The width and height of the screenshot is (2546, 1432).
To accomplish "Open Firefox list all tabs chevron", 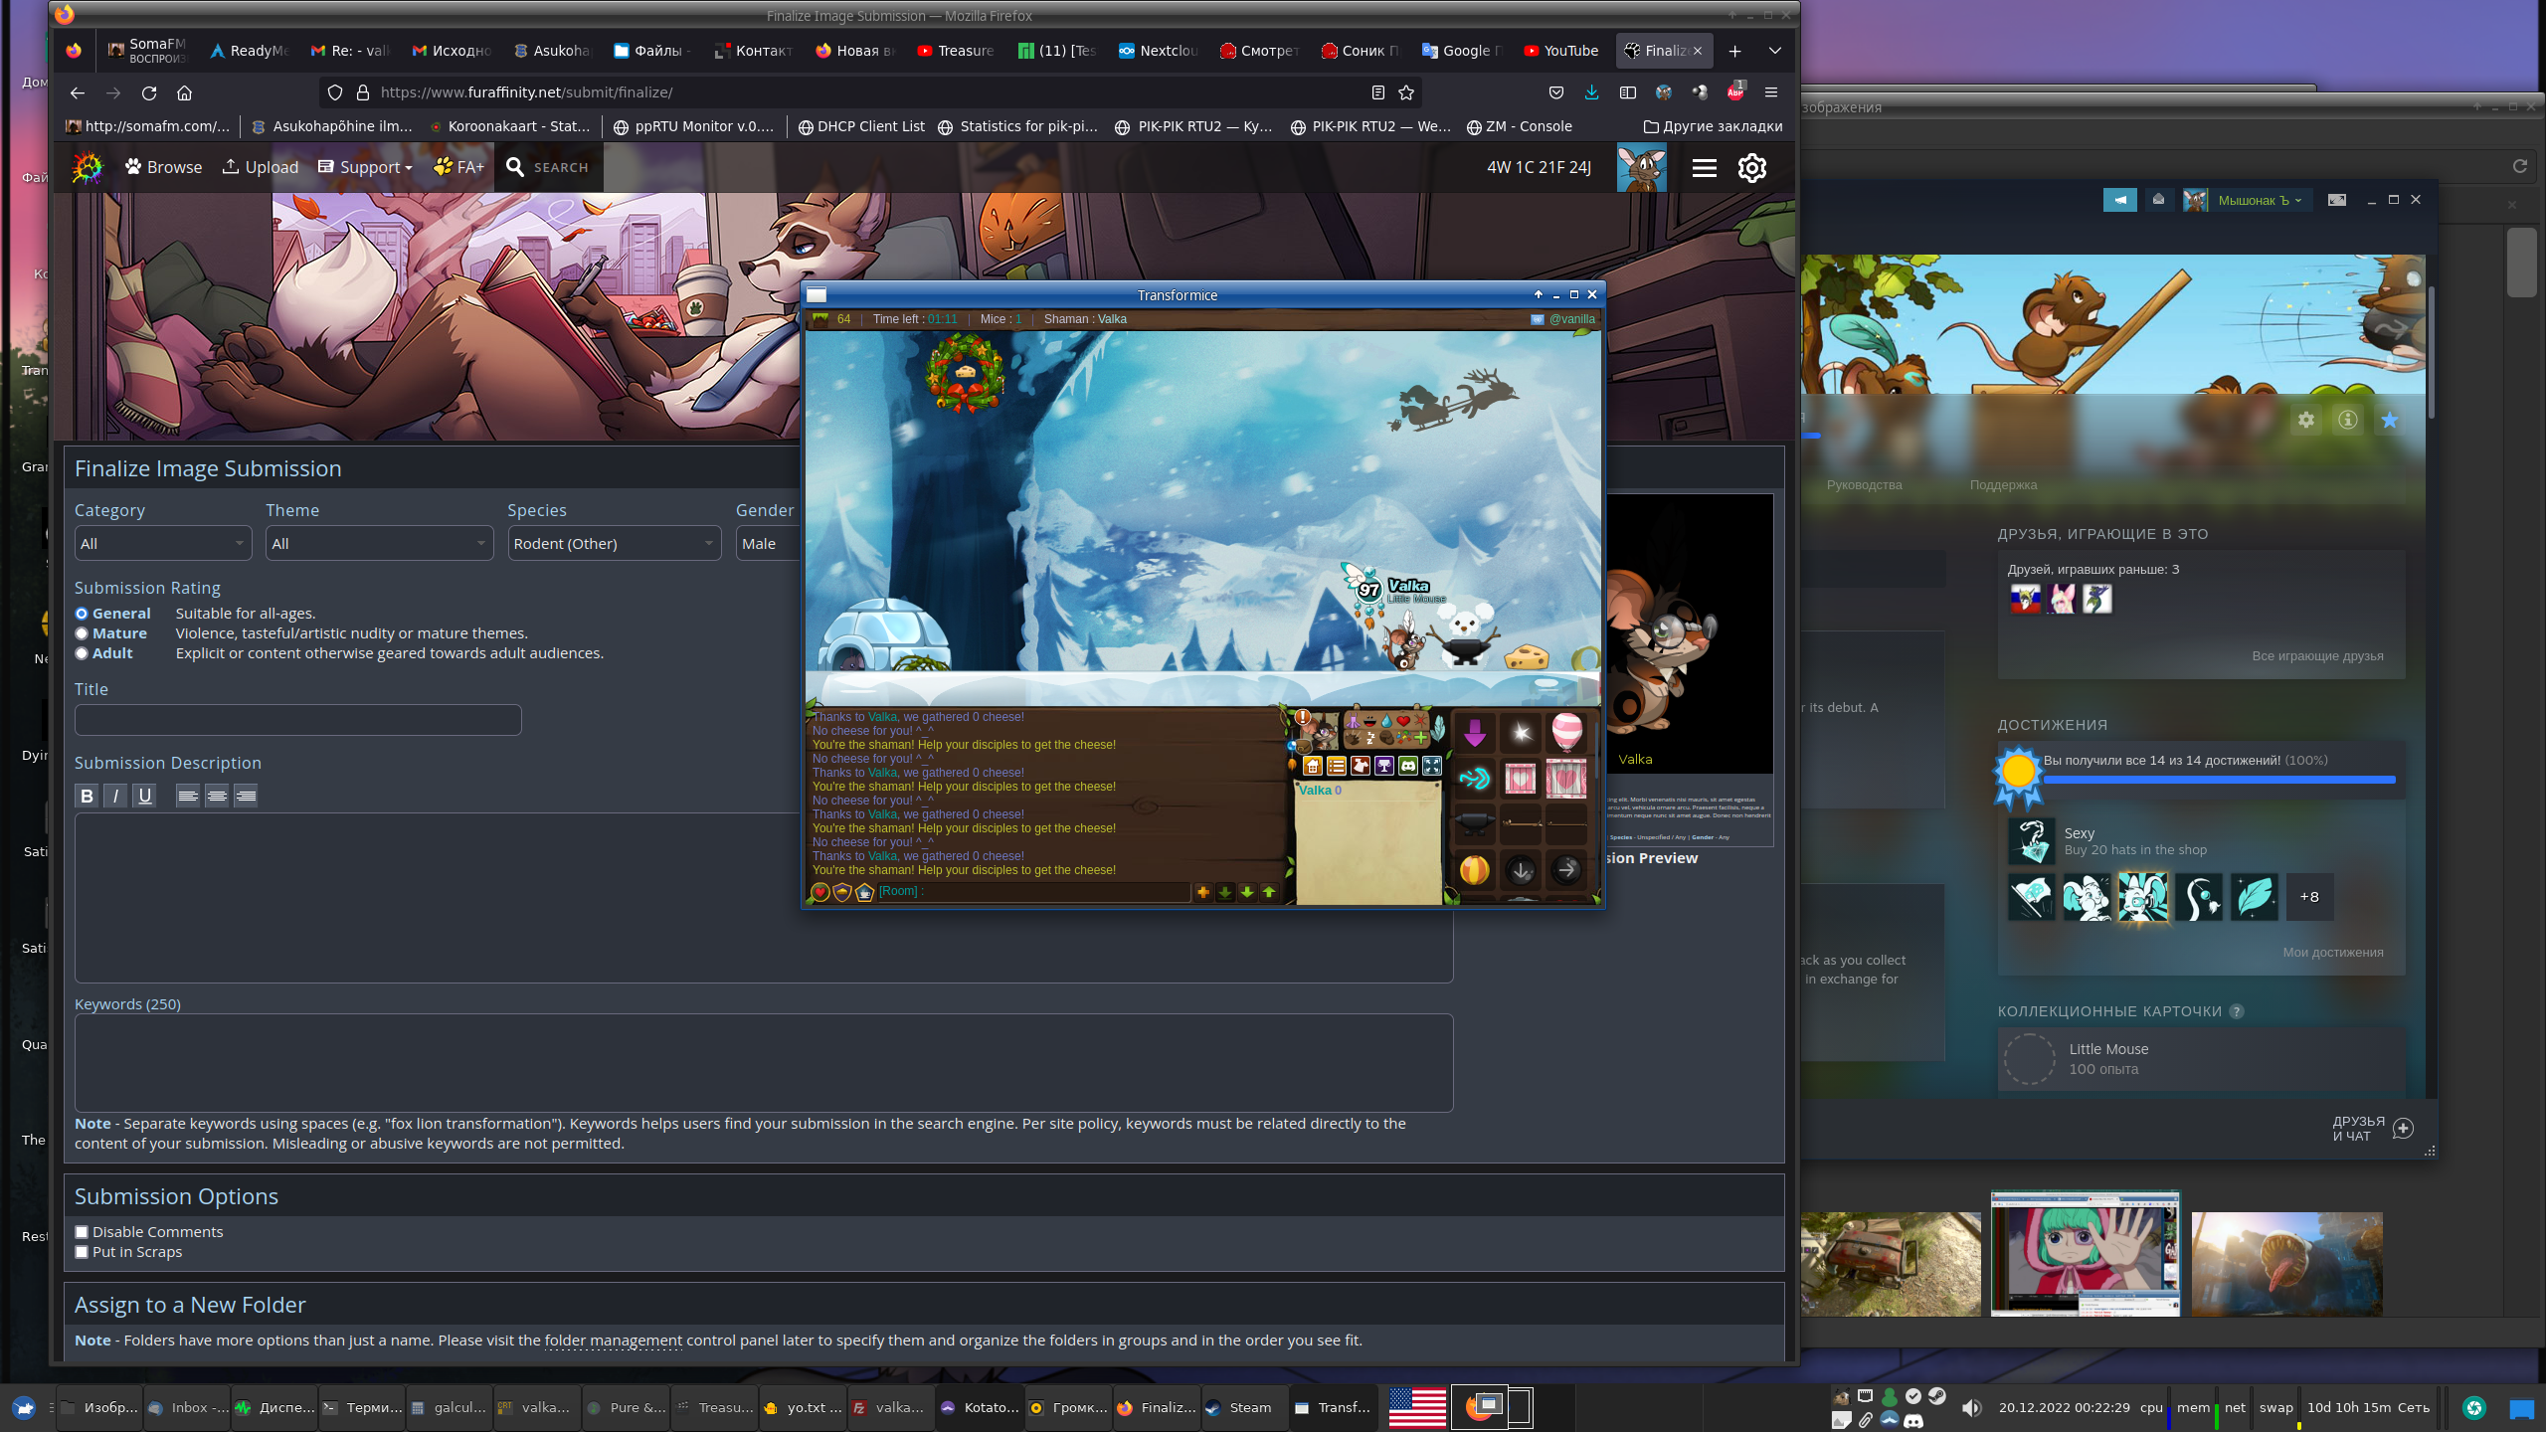I will (1775, 51).
